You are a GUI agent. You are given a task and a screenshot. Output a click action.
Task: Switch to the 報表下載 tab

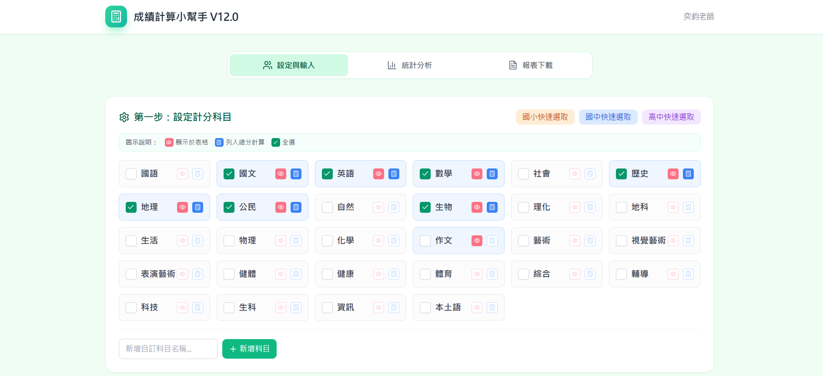530,65
